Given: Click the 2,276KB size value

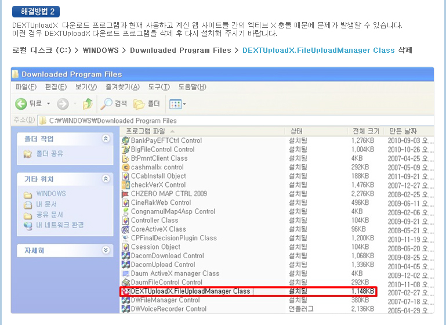Looking at the screenshot, I should point(362,194).
